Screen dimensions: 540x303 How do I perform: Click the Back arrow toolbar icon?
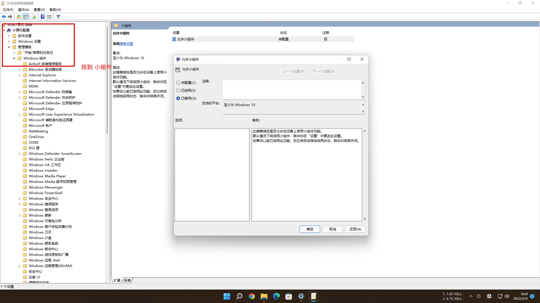(x=4, y=17)
